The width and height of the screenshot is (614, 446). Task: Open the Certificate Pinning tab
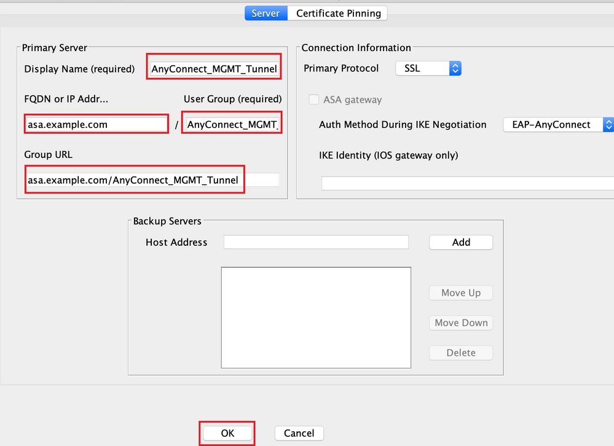(x=338, y=14)
